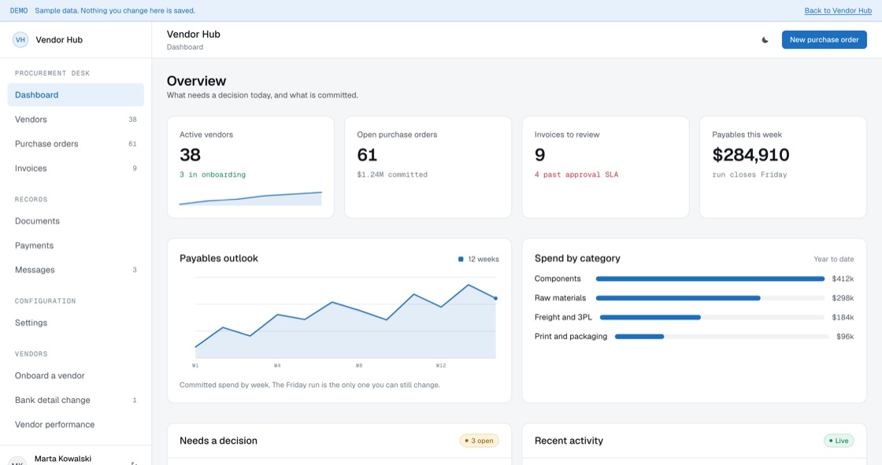The width and height of the screenshot is (882, 465).
Task: Go to Purchase orders in the sidebar
Action: pos(76,143)
